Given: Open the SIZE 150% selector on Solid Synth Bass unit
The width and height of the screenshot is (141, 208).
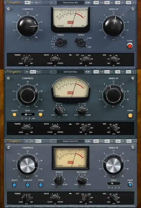Looking at the screenshot, I should tap(99, 72).
